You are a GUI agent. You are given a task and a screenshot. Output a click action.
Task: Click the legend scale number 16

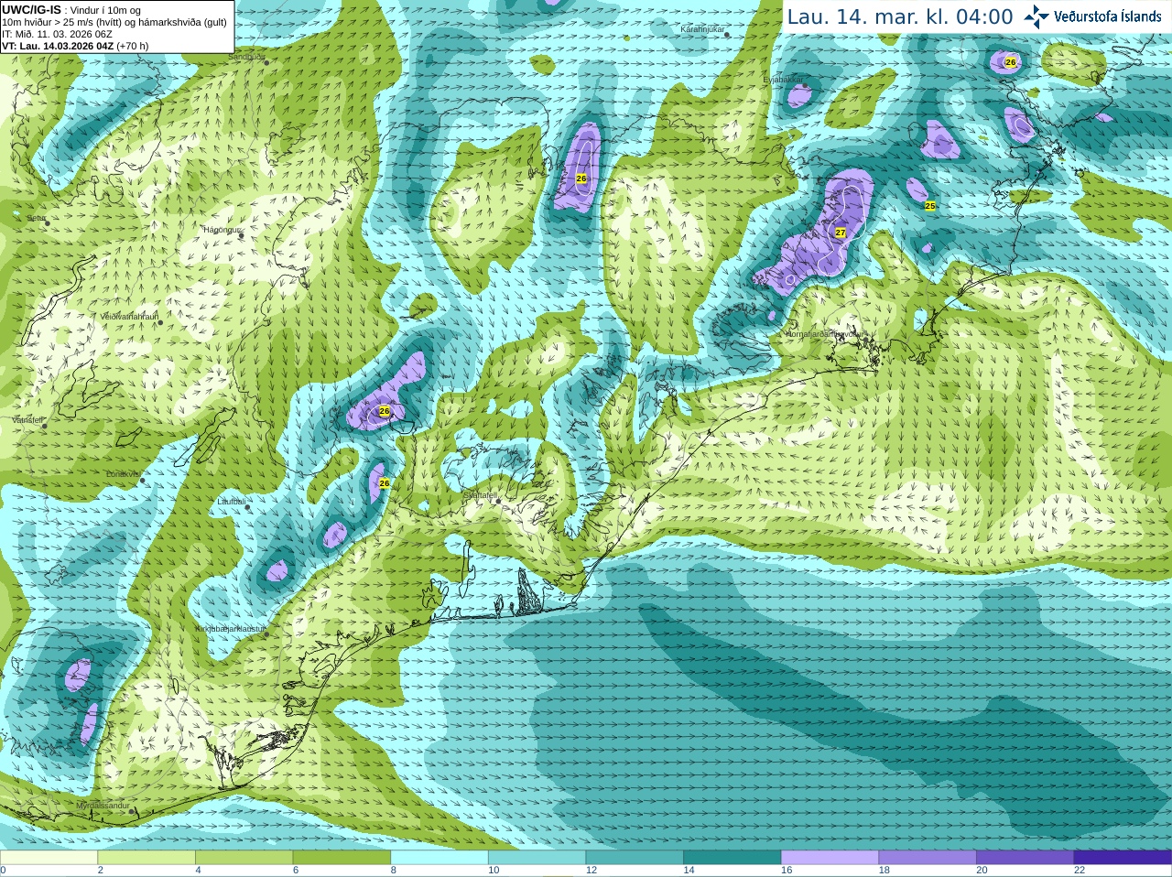(786, 871)
